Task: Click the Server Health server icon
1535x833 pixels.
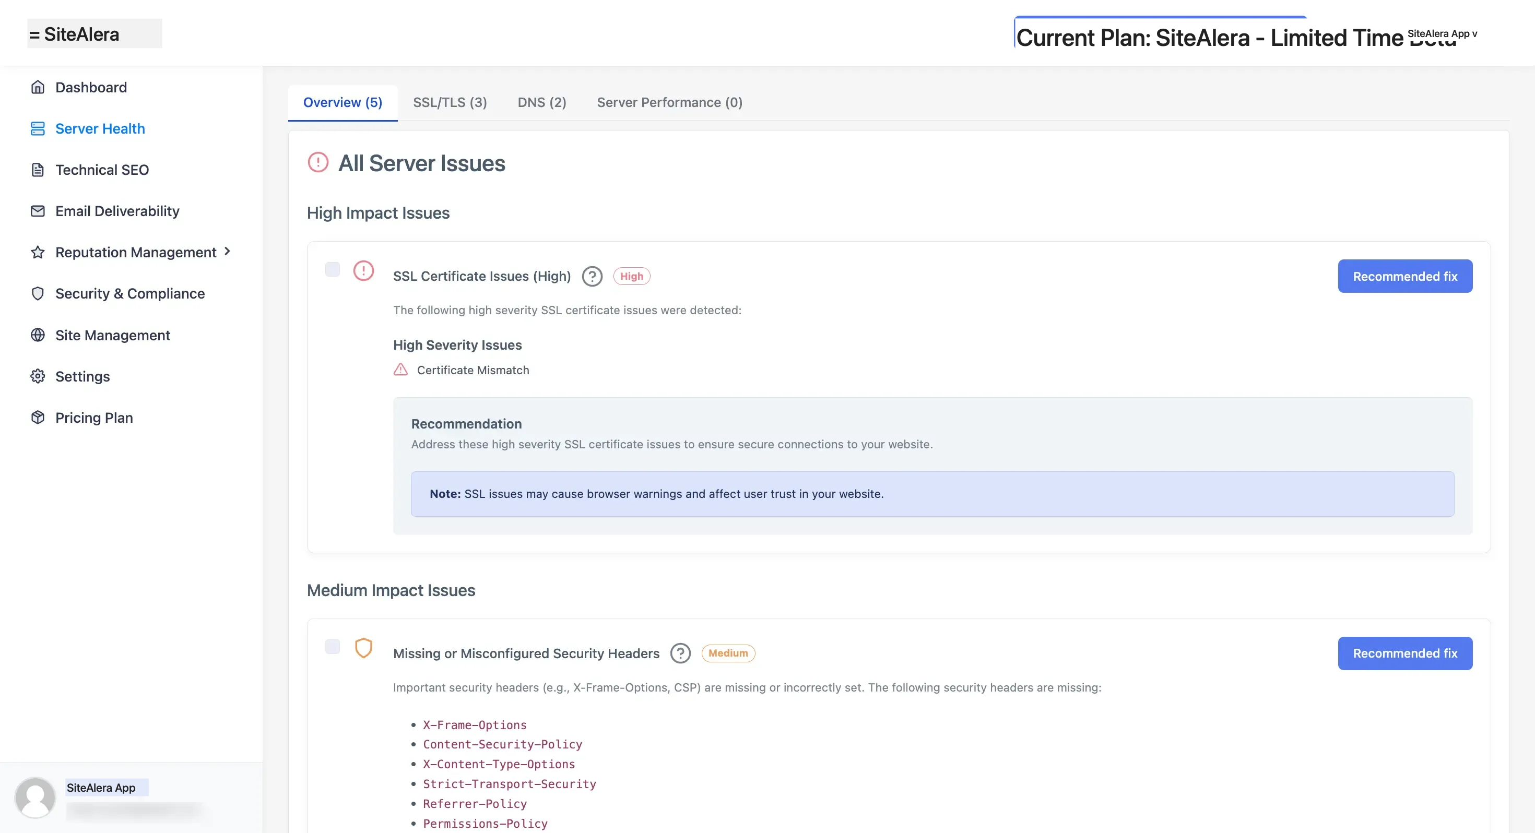Action: [38, 129]
